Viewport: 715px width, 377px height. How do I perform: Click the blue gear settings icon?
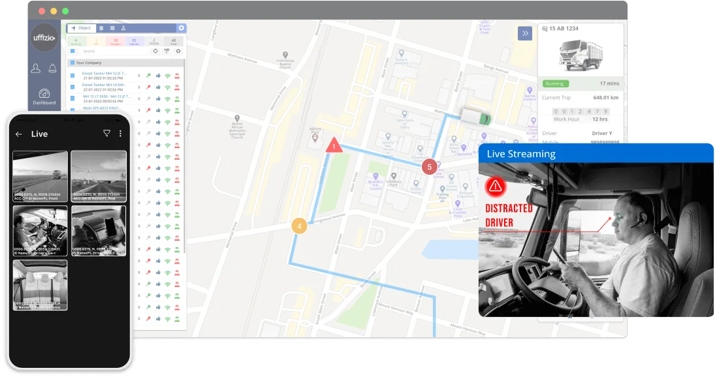click(x=182, y=28)
